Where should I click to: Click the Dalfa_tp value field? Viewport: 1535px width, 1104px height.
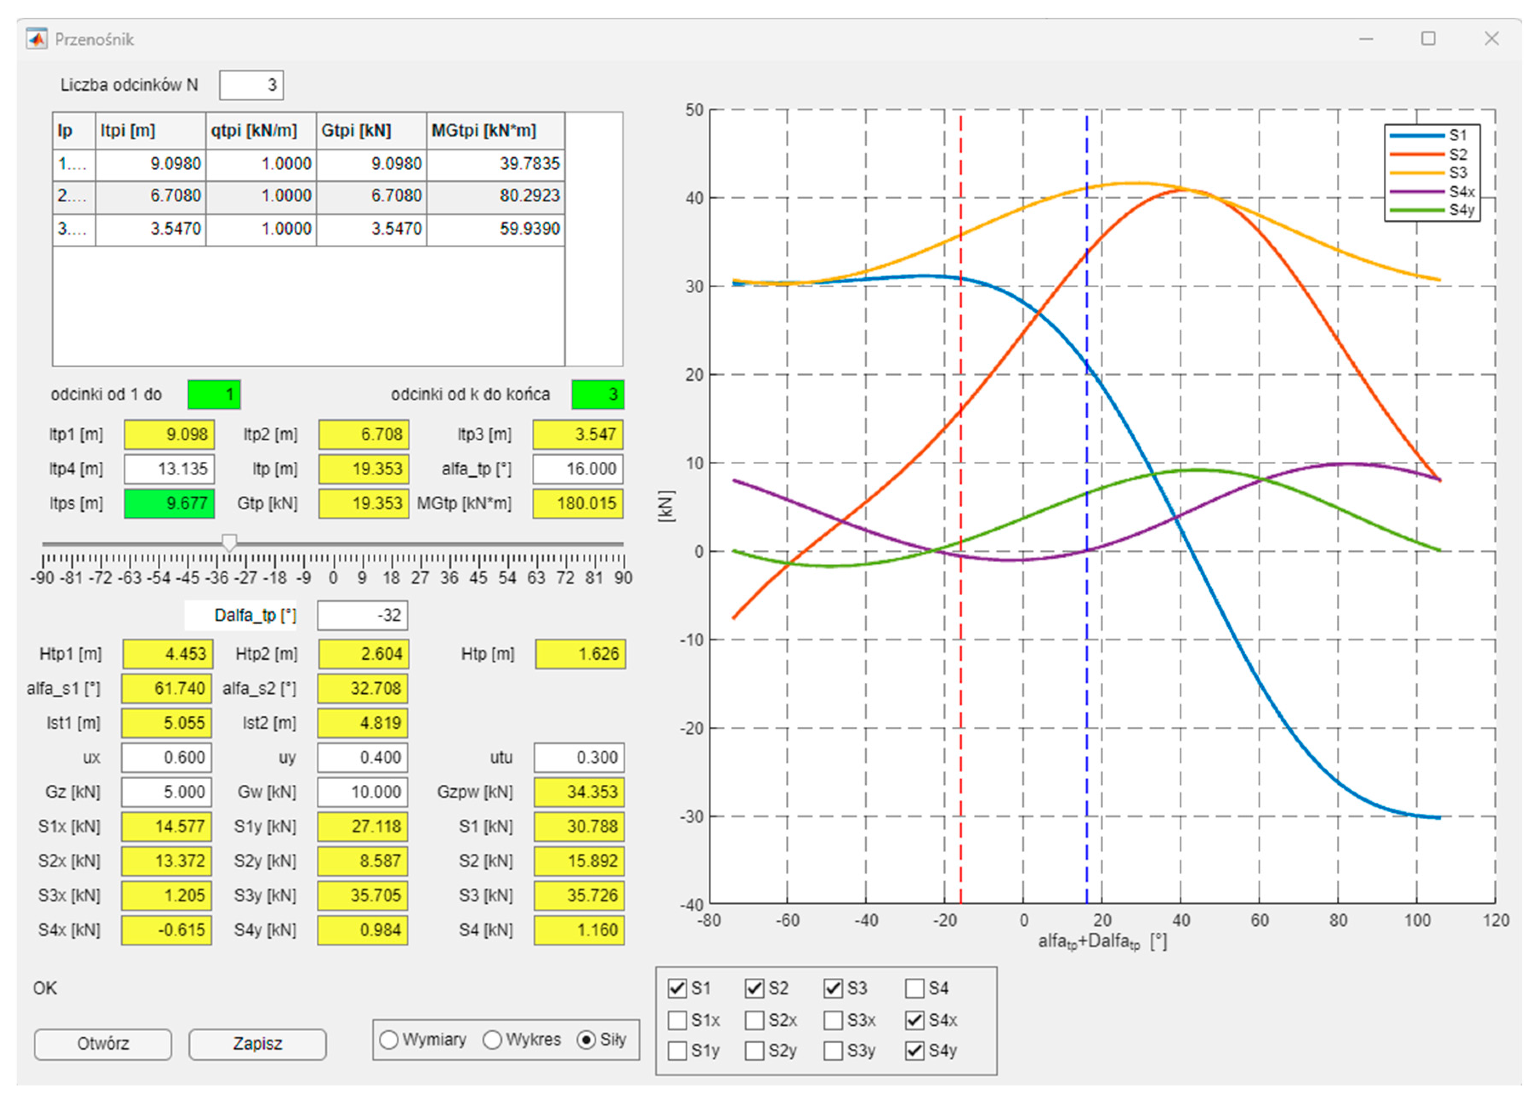pyautogui.click(x=363, y=615)
